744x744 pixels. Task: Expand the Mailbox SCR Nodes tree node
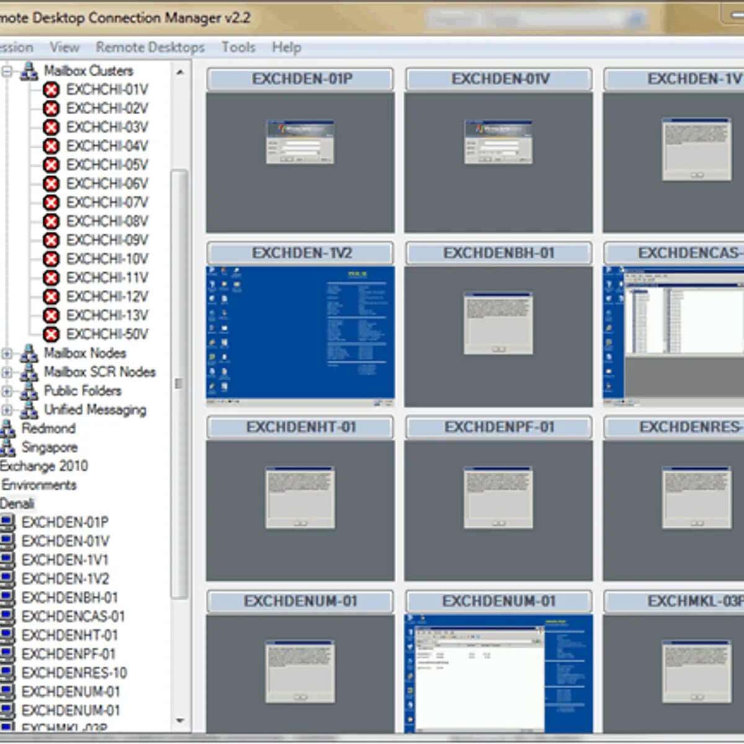pos(7,373)
